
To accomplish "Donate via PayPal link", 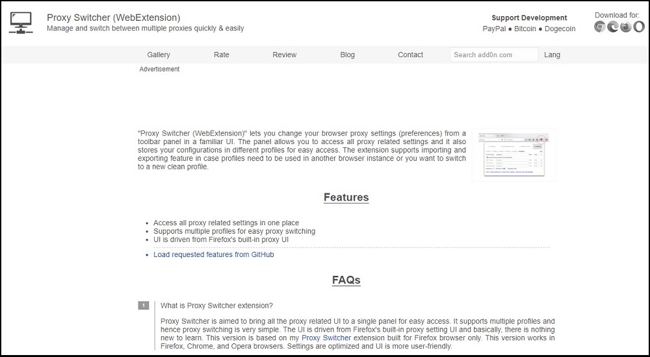I will (x=494, y=29).
